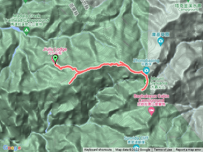Select the Sumida Cliff camera marker
The height and width of the screenshot is (152, 203).
coord(136,148)
